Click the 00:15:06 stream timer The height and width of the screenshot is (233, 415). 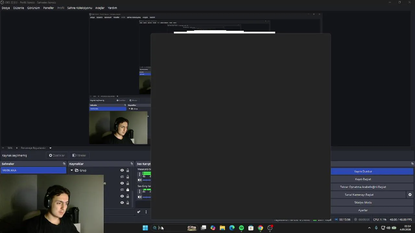pos(345,219)
